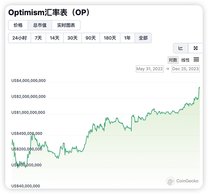Click the chart peak at the far right
The image size is (208, 194).
pyautogui.click(x=199, y=87)
